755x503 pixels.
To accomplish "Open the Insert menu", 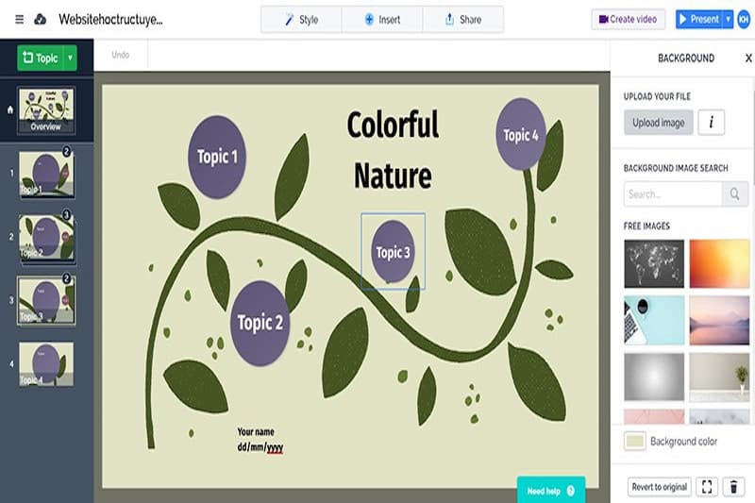I will [x=382, y=19].
